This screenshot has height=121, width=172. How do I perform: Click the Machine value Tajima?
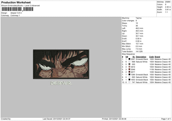click(138, 18)
